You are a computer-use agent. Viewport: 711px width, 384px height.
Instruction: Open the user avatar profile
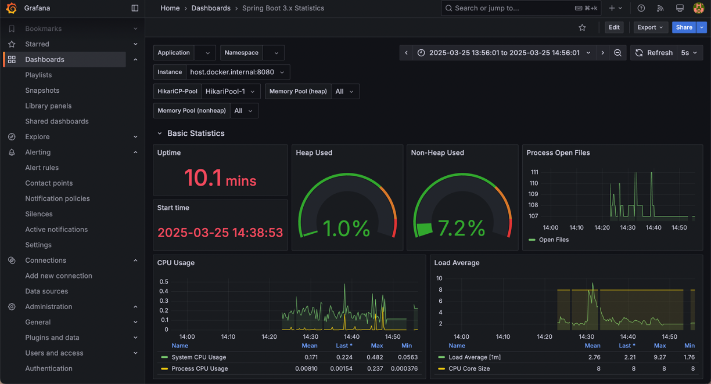pos(699,8)
